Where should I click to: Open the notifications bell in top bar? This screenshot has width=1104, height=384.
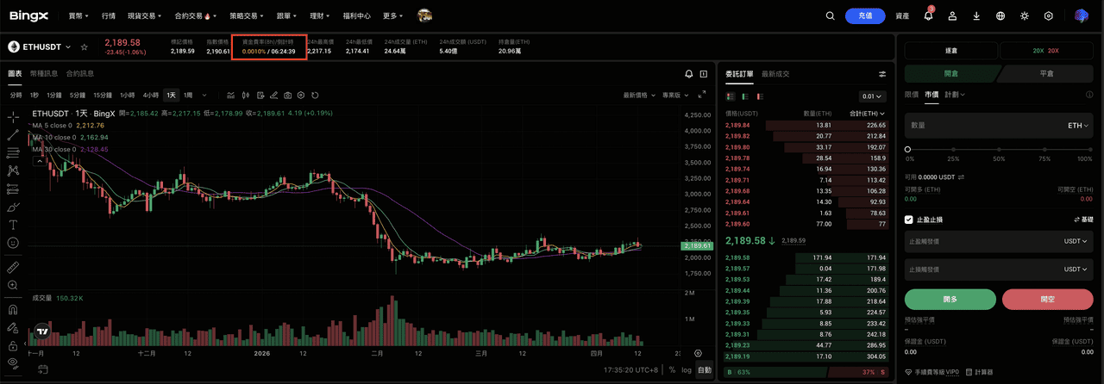tap(928, 15)
